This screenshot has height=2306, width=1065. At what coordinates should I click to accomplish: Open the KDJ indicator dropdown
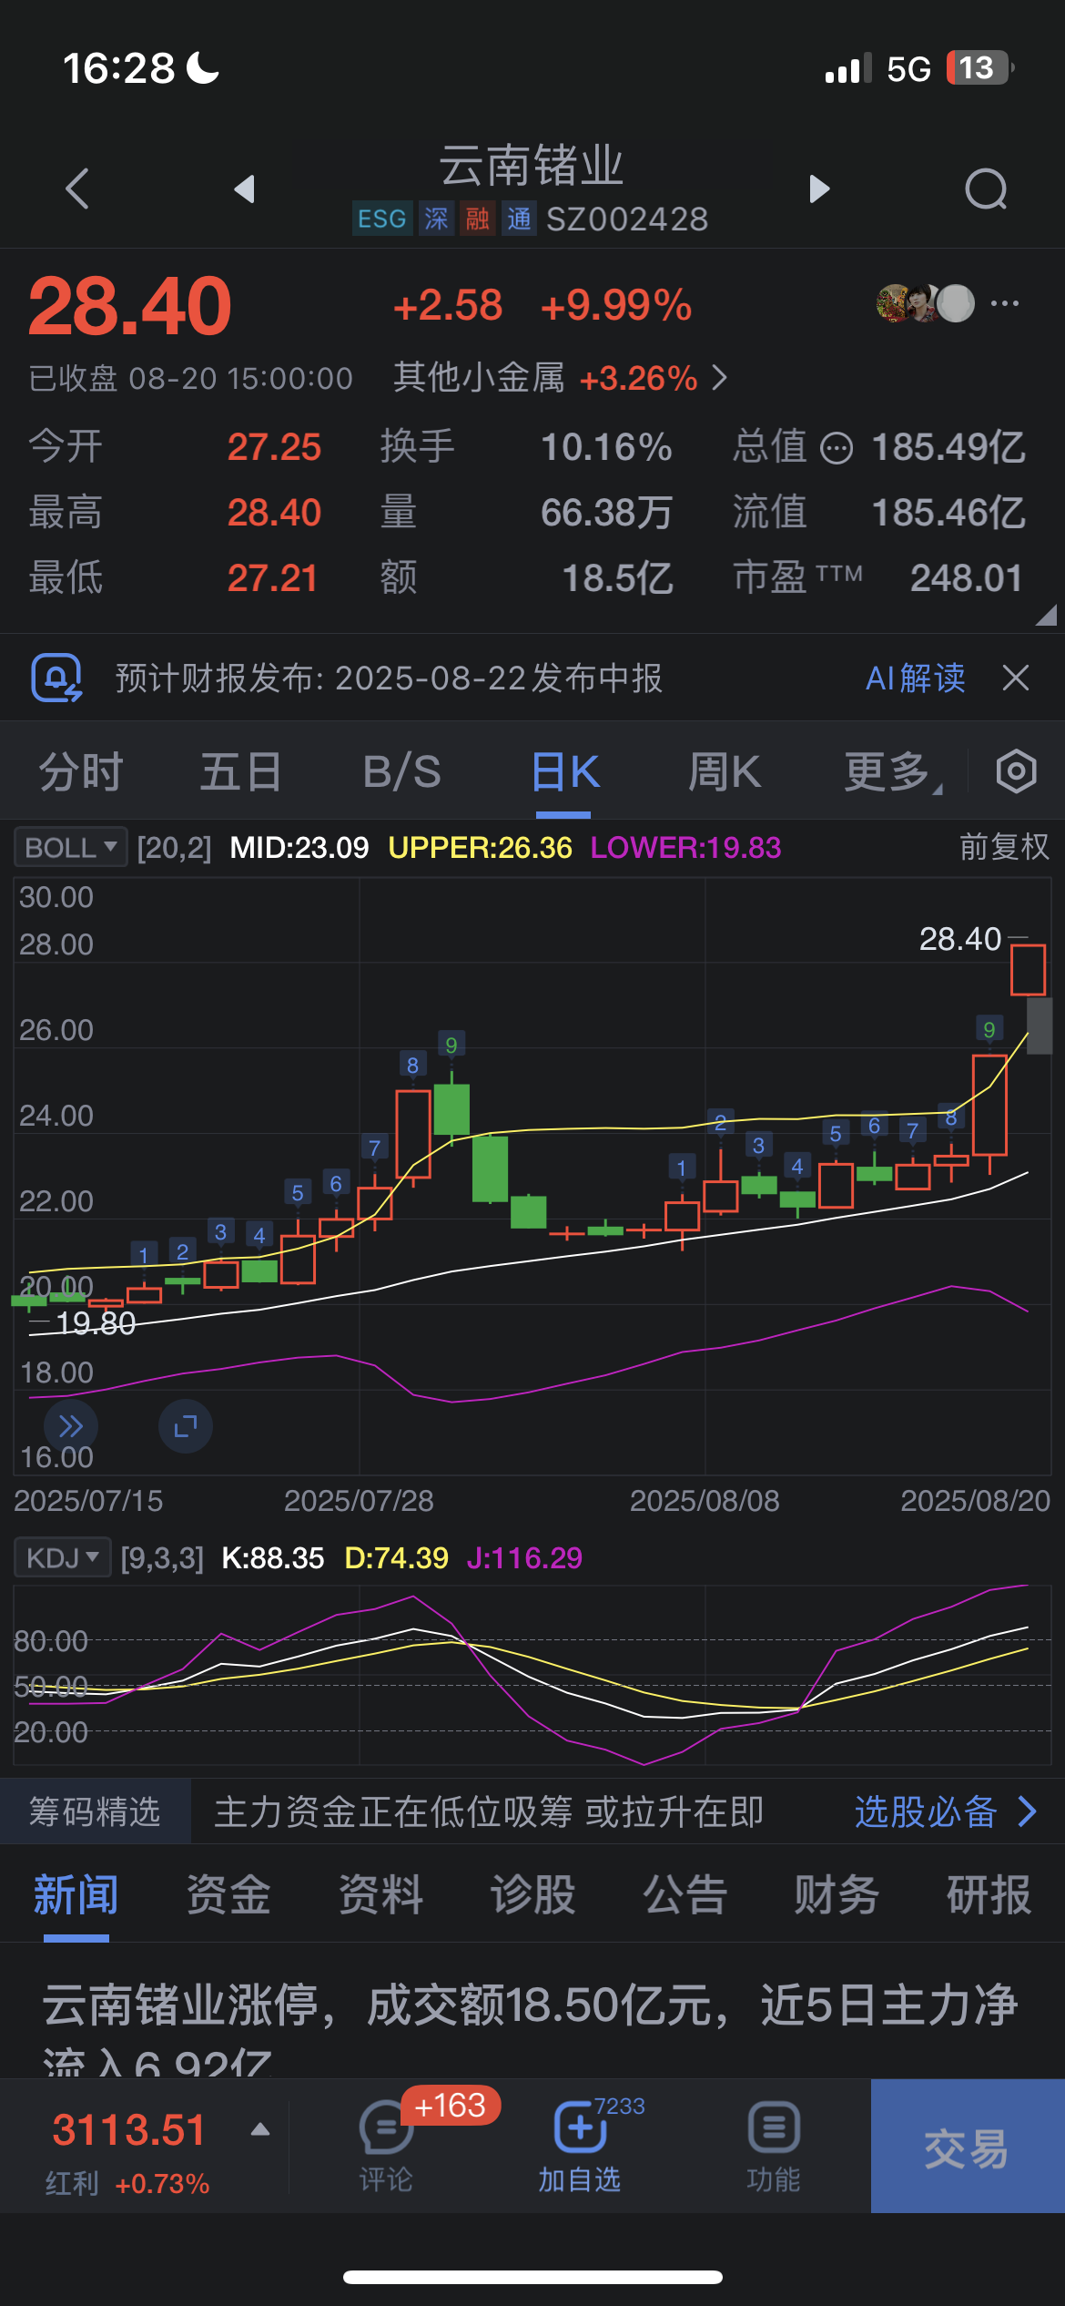(x=63, y=1557)
